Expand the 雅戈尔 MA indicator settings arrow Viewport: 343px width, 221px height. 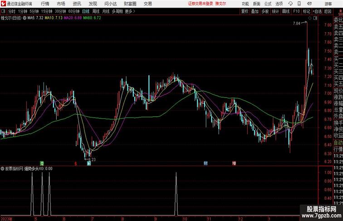24,18
